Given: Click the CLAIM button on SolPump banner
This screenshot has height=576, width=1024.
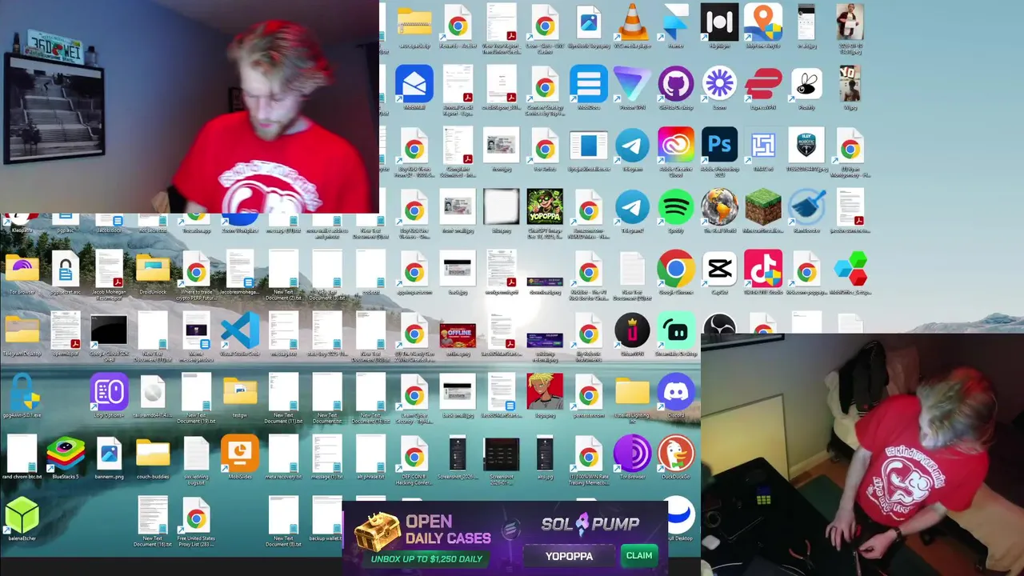Looking at the screenshot, I should coord(638,555).
